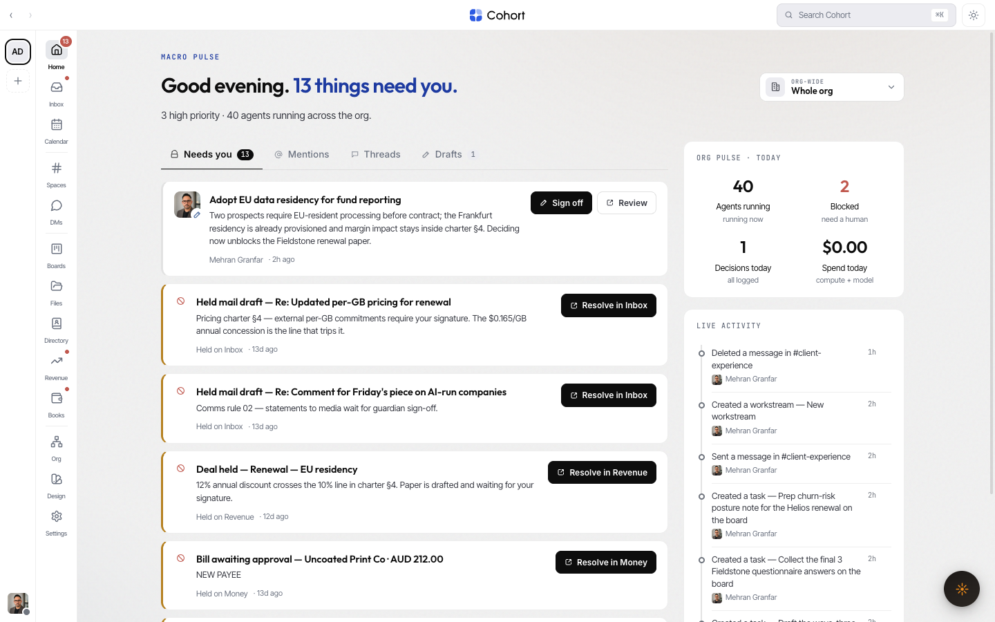Go to Spaces in the sidebar
The image size is (995, 622).
pos(57,174)
